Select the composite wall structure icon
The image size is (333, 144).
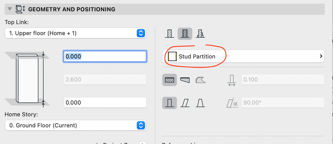185,33
